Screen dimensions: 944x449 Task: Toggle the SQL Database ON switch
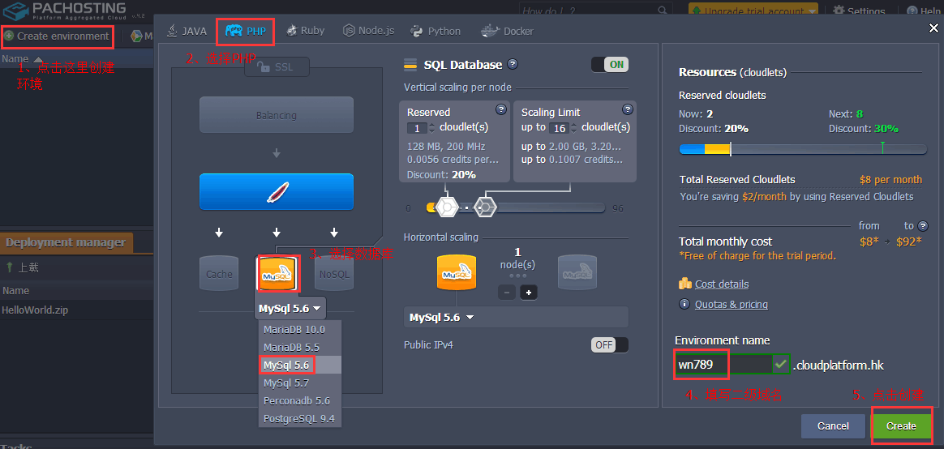pyautogui.click(x=610, y=65)
